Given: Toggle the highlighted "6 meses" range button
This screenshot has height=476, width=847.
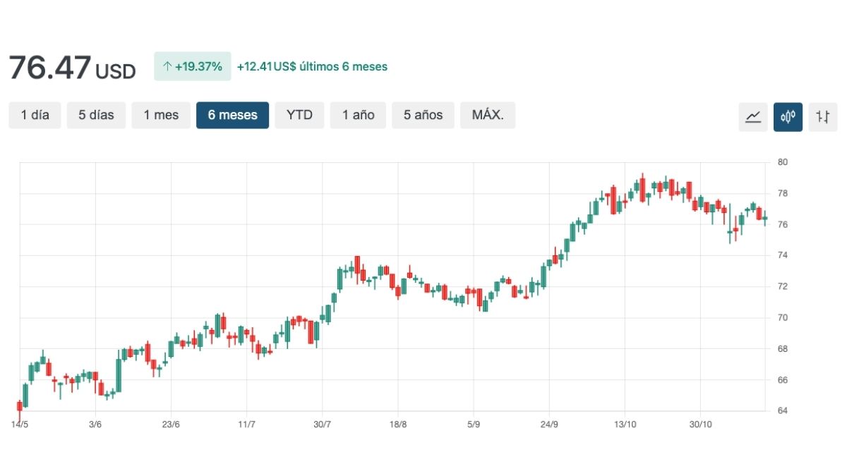Looking at the screenshot, I should tap(232, 115).
